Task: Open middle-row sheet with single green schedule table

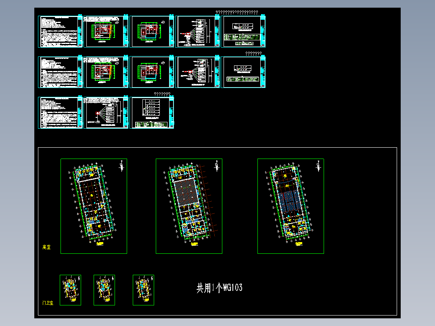Action: click(x=243, y=72)
